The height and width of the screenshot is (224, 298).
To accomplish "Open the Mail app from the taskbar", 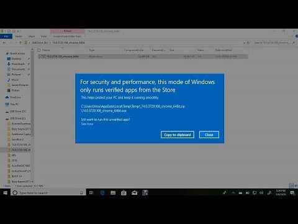I will 135,193.
